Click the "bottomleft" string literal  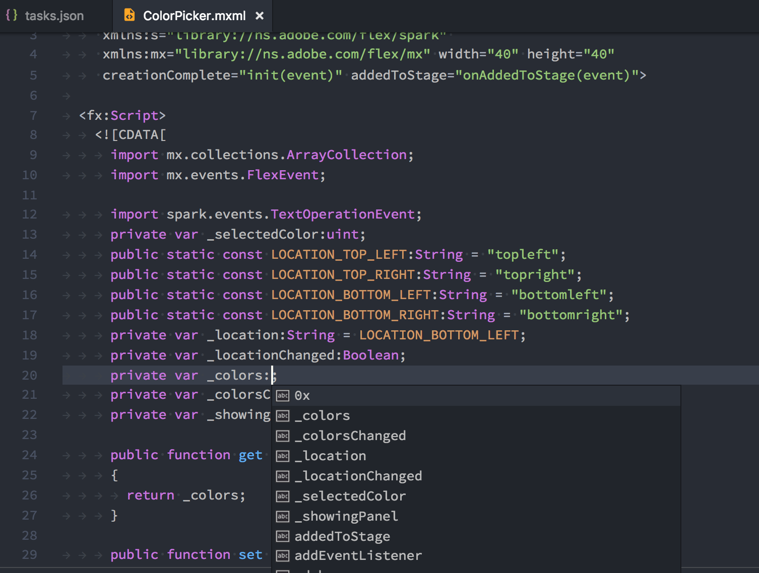pos(559,295)
